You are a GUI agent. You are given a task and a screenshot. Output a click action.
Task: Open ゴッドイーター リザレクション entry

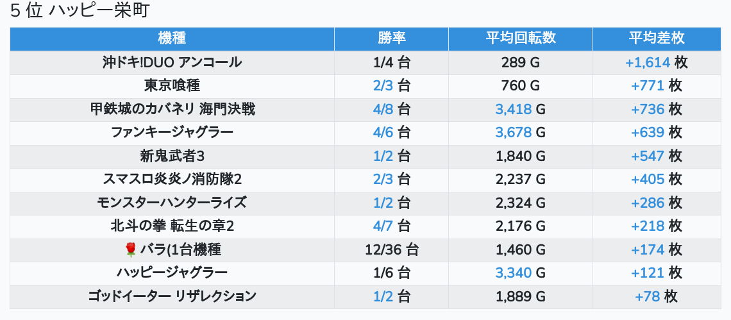(x=172, y=296)
